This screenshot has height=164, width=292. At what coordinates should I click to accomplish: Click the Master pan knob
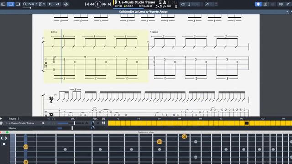(x=93, y=128)
